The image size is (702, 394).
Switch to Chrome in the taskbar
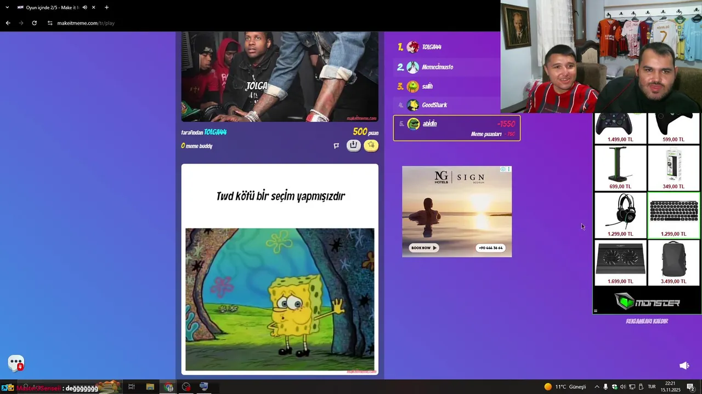coord(168,387)
